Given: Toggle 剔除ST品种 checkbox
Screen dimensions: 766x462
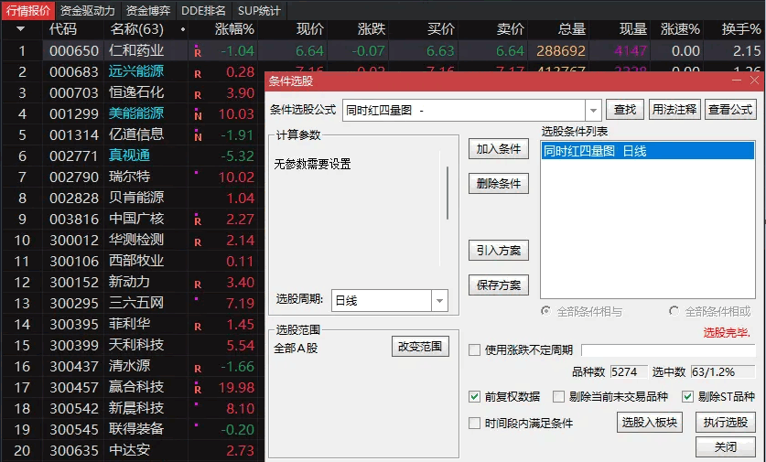Looking at the screenshot, I should click(x=687, y=396).
